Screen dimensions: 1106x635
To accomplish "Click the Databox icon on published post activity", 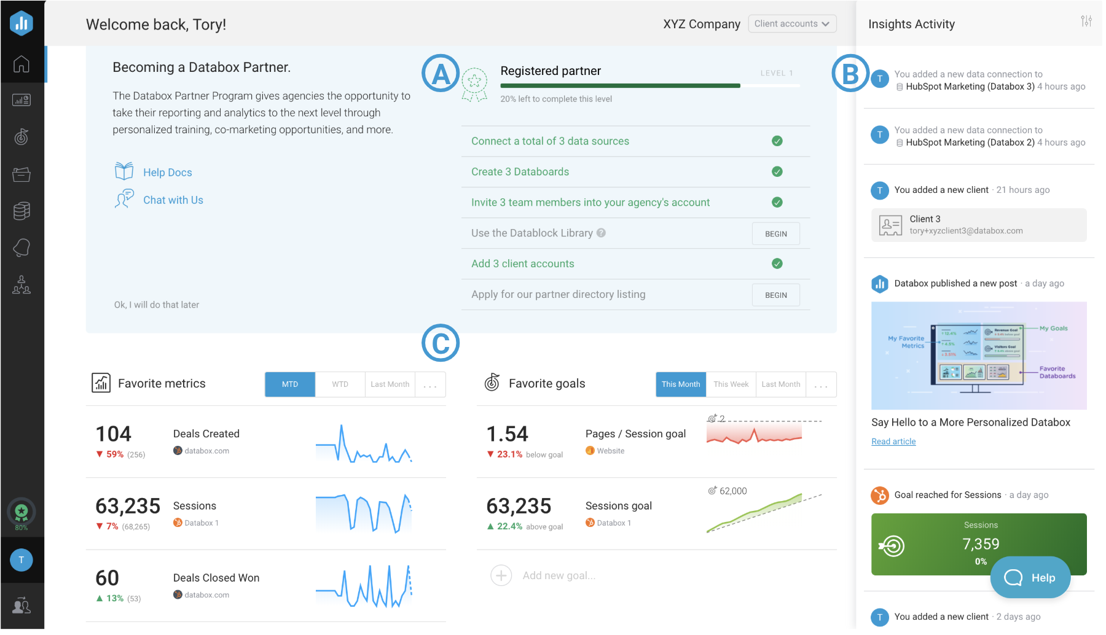I will [x=880, y=284].
